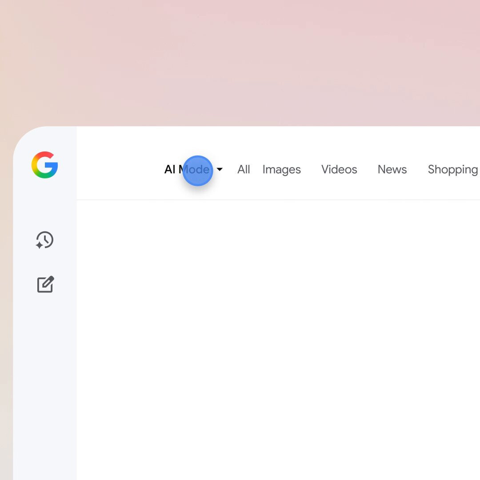480x480 pixels.
Task: Compose a new AI Mode query from the sidebar
Action: point(45,284)
